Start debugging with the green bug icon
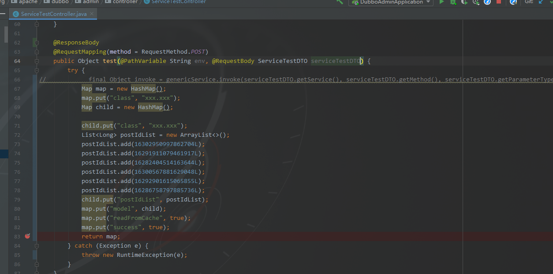The image size is (553, 274). [x=453, y=2]
